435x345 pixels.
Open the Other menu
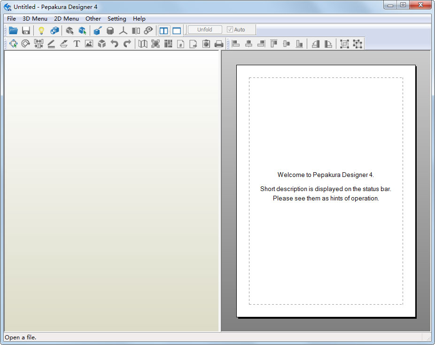pyautogui.click(x=93, y=19)
